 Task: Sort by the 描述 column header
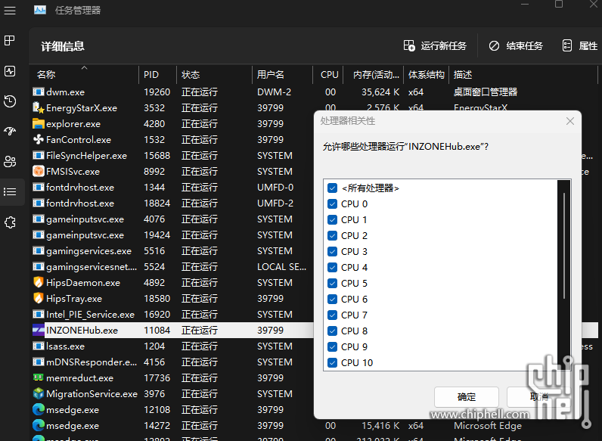coord(523,75)
